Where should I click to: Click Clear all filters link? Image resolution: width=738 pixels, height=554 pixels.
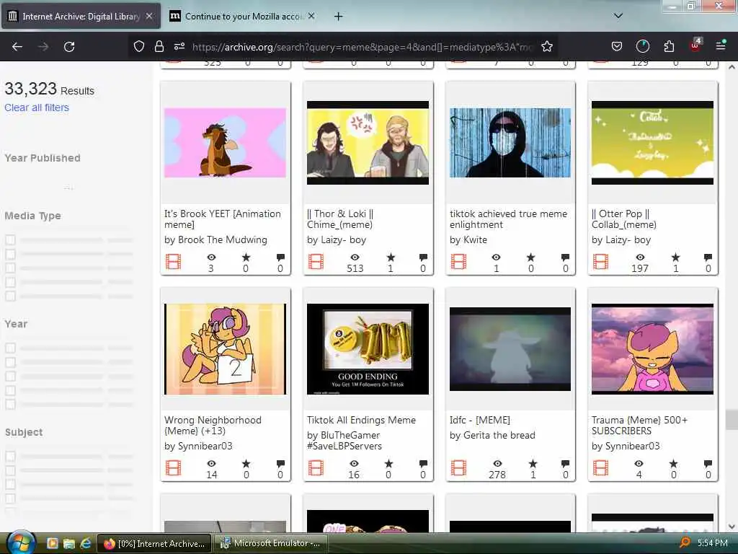click(37, 107)
